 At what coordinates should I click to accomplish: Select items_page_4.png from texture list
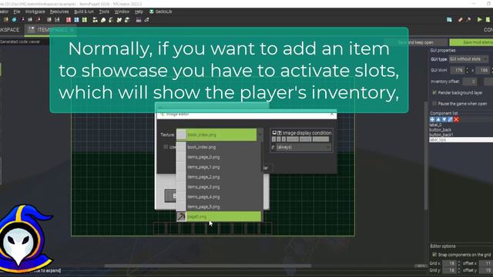coord(219,197)
